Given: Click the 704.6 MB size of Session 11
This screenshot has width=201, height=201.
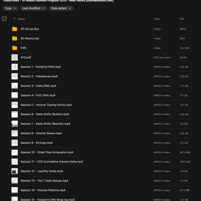Looking at the screenshot, I should coord(185,162).
